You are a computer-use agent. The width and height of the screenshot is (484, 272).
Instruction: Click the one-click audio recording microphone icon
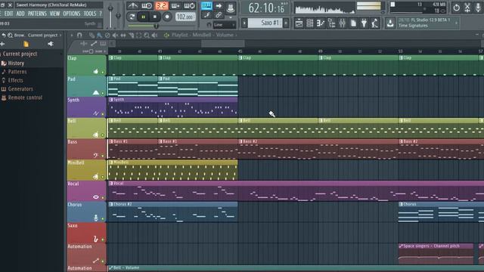click(479, 8)
